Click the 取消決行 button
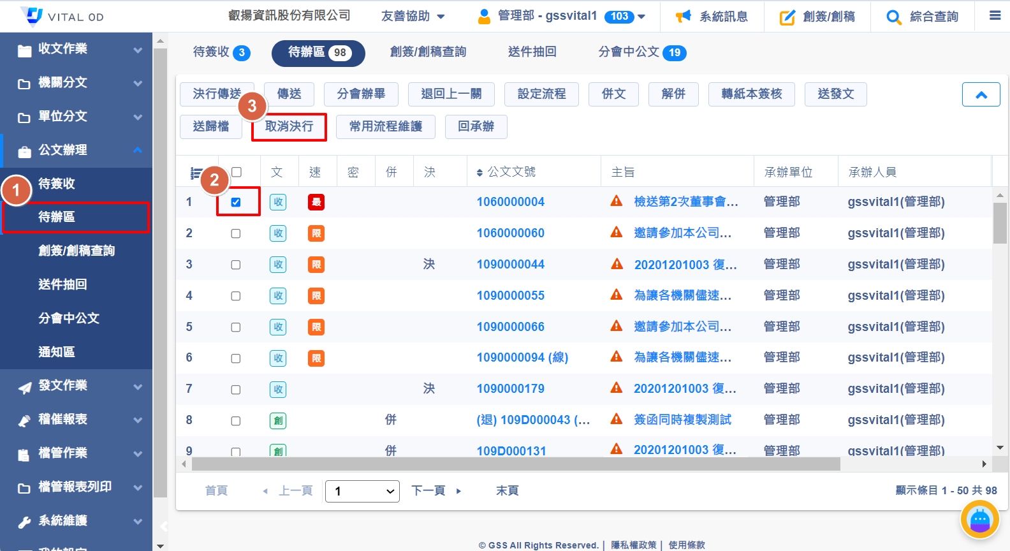 [x=289, y=127]
